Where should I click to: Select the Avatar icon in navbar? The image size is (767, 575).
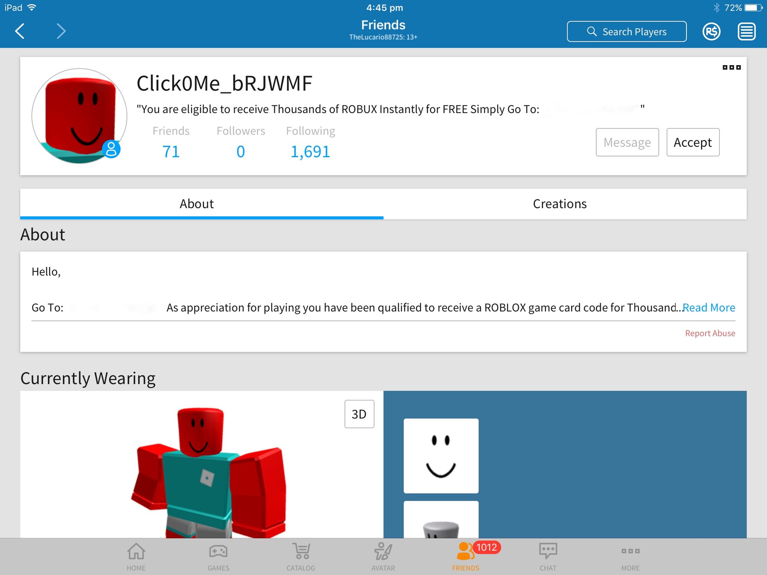(383, 551)
